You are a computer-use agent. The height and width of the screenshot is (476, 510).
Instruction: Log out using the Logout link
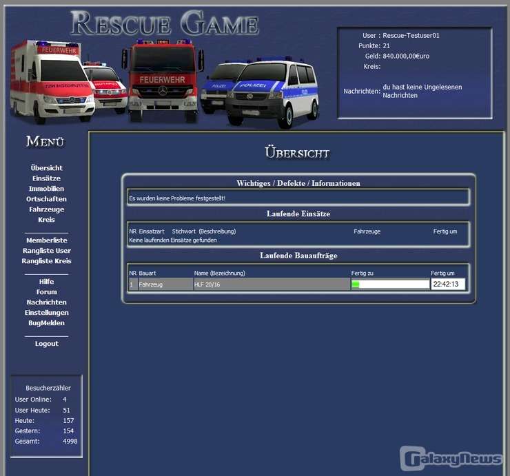(x=46, y=344)
